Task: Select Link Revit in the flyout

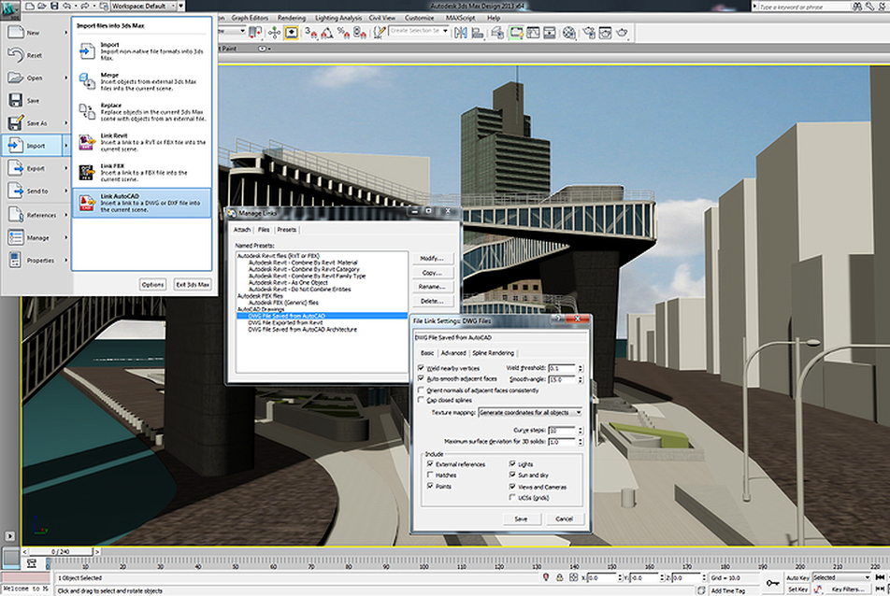Action: (142, 142)
